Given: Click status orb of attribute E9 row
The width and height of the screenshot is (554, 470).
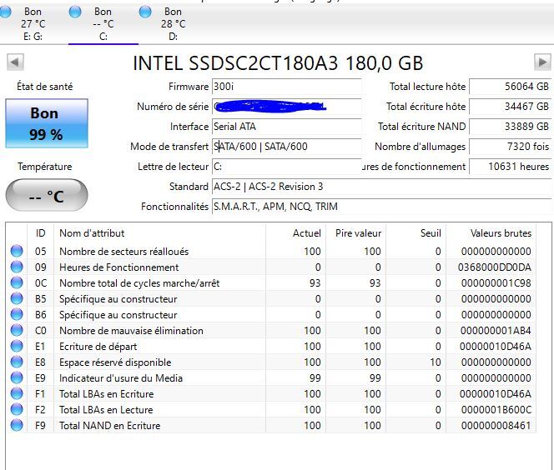Looking at the screenshot, I should tap(17, 377).
